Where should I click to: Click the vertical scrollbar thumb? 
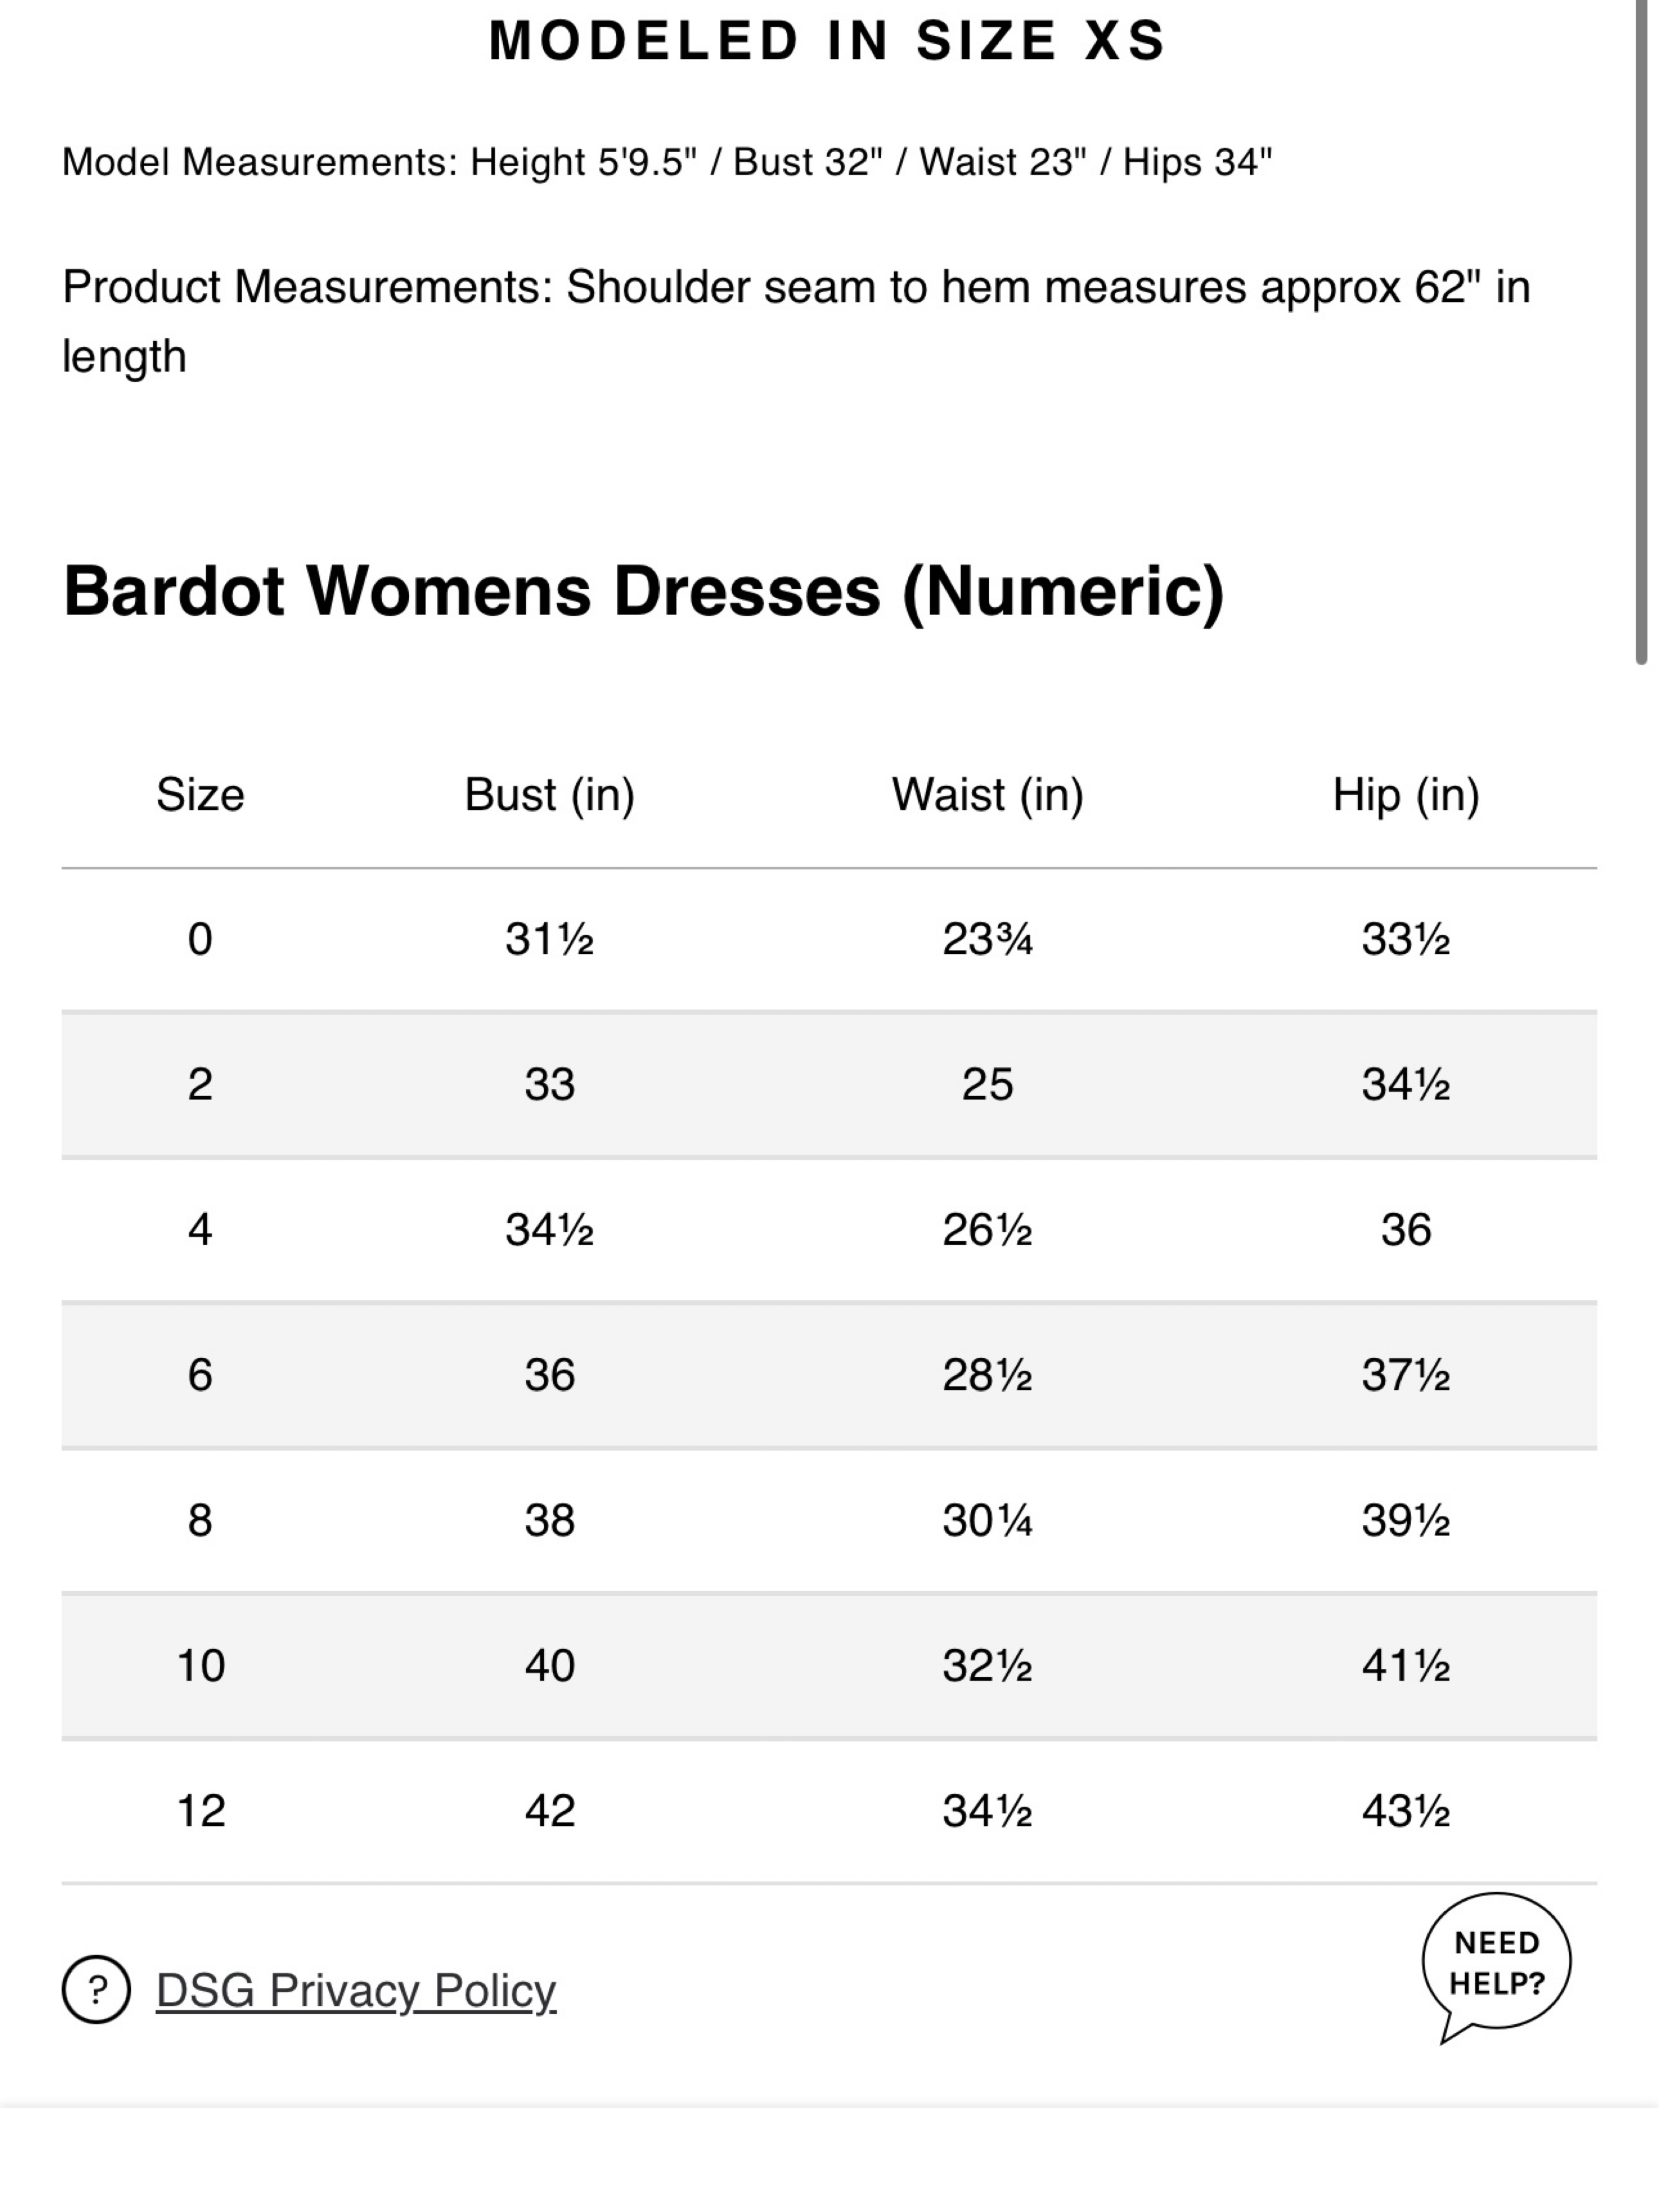click(1641, 330)
